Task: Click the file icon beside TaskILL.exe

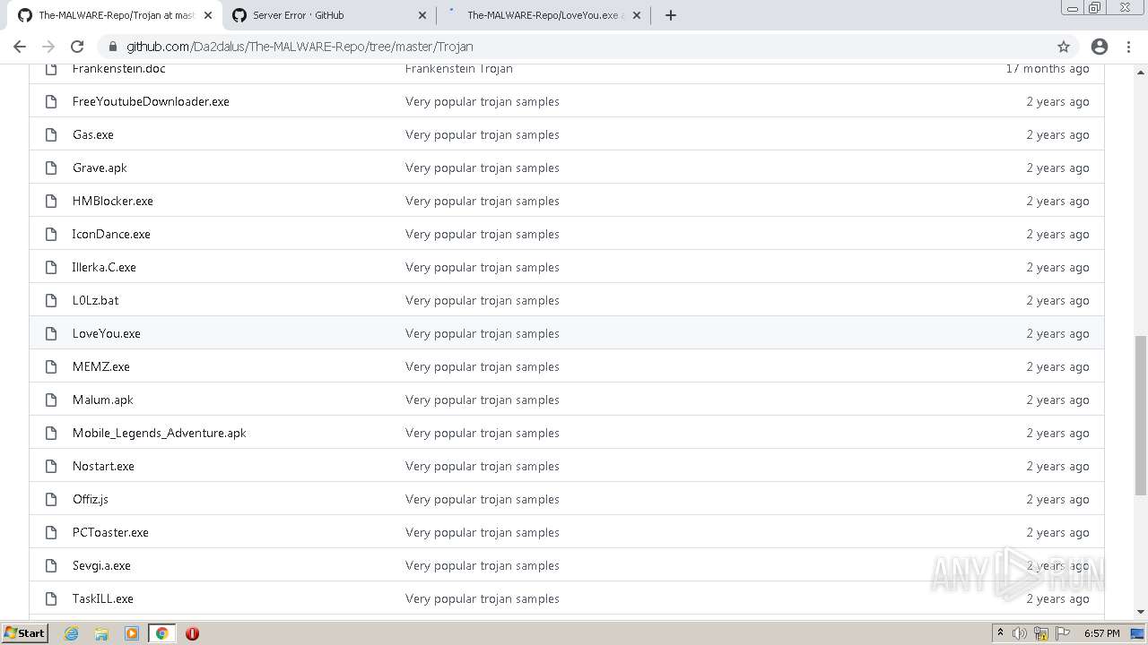Action: click(x=51, y=598)
